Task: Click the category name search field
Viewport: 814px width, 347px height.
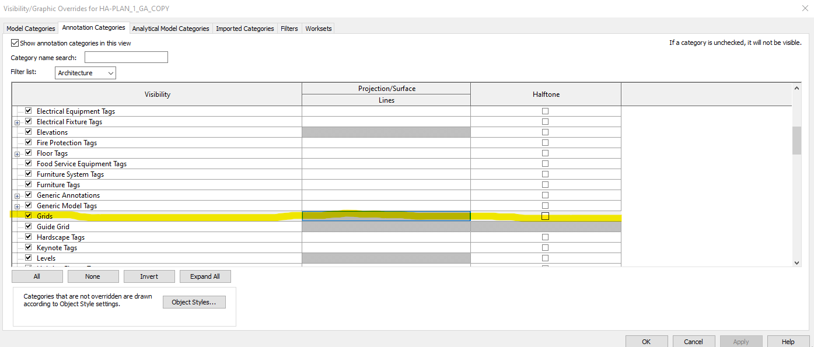Action: tap(126, 57)
